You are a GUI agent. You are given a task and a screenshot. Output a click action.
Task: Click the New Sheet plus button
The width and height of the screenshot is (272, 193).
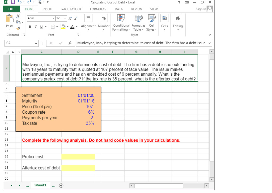[x=61, y=185]
